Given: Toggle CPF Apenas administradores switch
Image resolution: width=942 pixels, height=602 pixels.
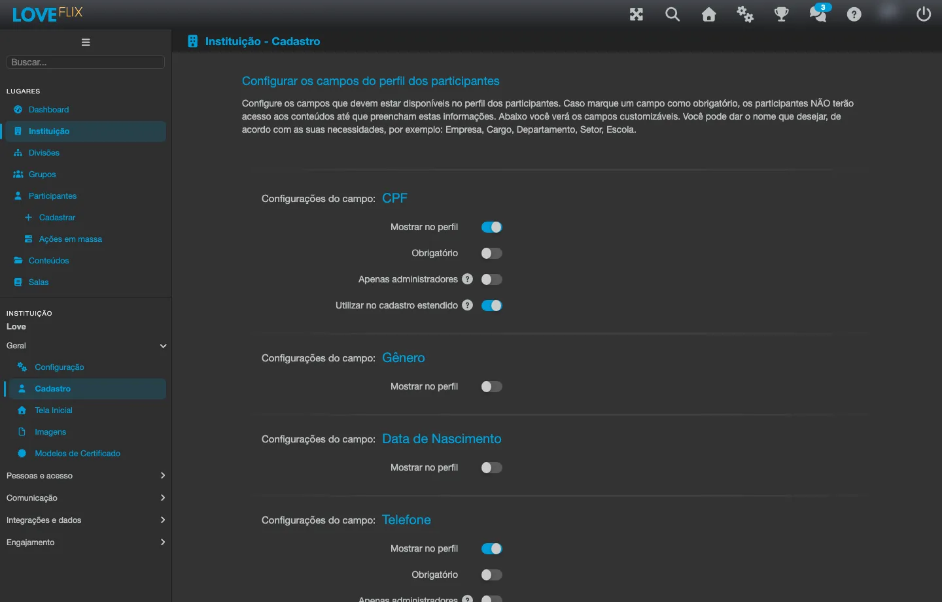Looking at the screenshot, I should click(492, 279).
